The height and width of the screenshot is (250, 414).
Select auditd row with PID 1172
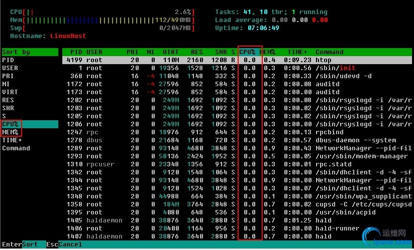pyautogui.click(x=237, y=84)
